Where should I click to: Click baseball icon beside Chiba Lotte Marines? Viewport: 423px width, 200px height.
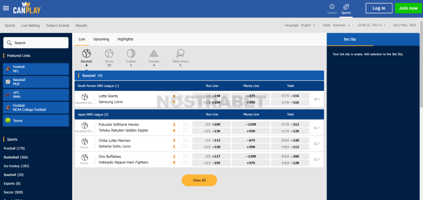pyautogui.click(x=85, y=141)
